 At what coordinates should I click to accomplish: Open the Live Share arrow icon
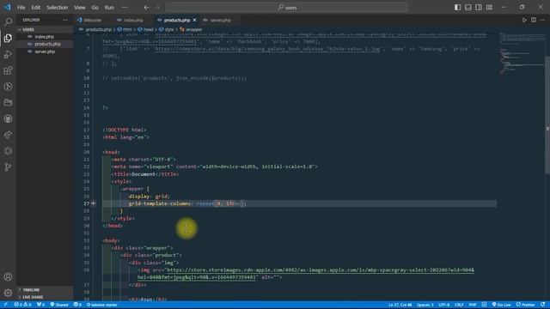(x=8, y=135)
